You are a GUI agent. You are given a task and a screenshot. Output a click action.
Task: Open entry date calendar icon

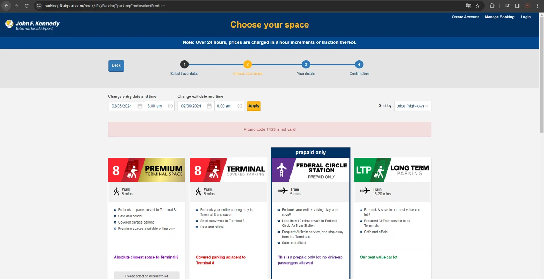pos(140,106)
